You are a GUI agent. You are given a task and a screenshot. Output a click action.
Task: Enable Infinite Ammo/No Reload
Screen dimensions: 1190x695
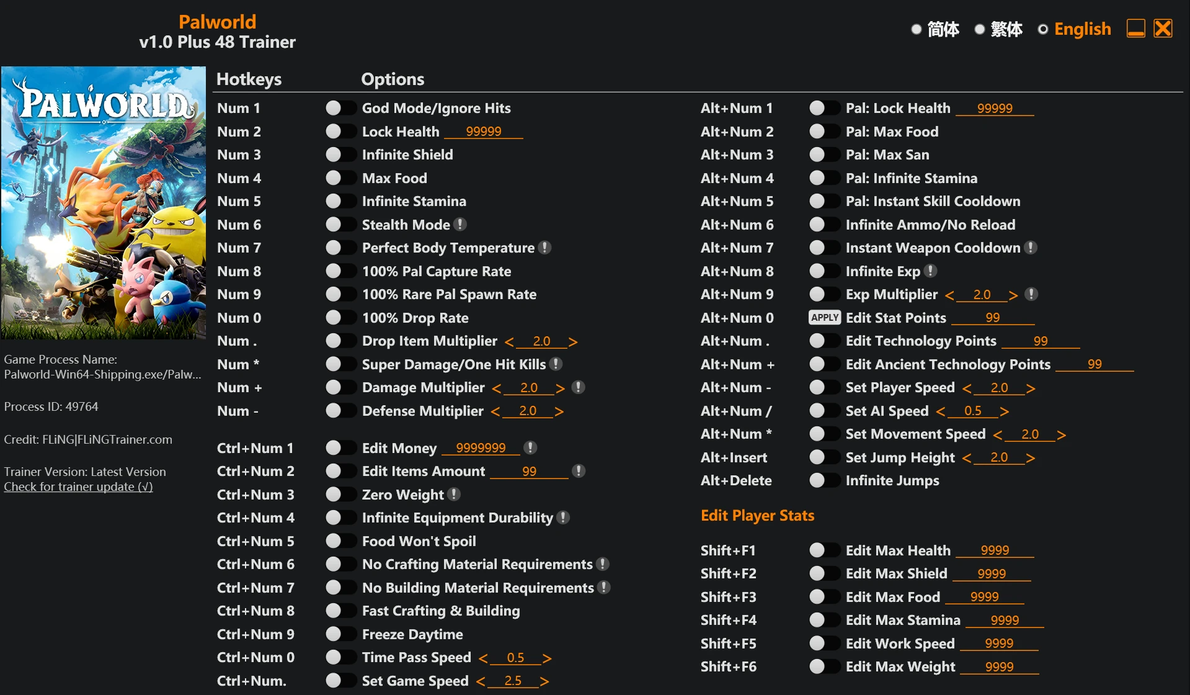(824, 225)
